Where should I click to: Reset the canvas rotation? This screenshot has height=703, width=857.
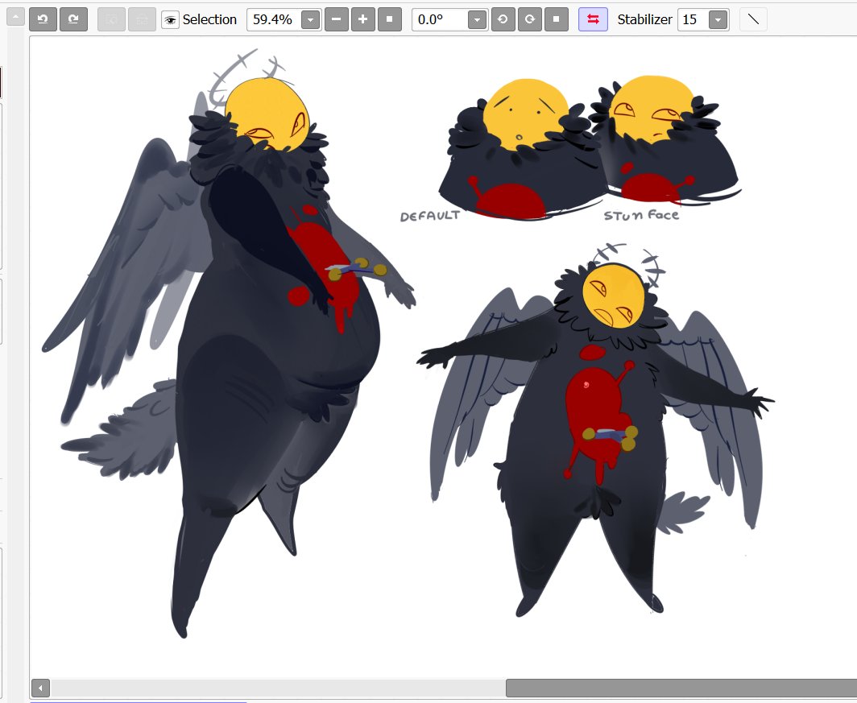557,19
